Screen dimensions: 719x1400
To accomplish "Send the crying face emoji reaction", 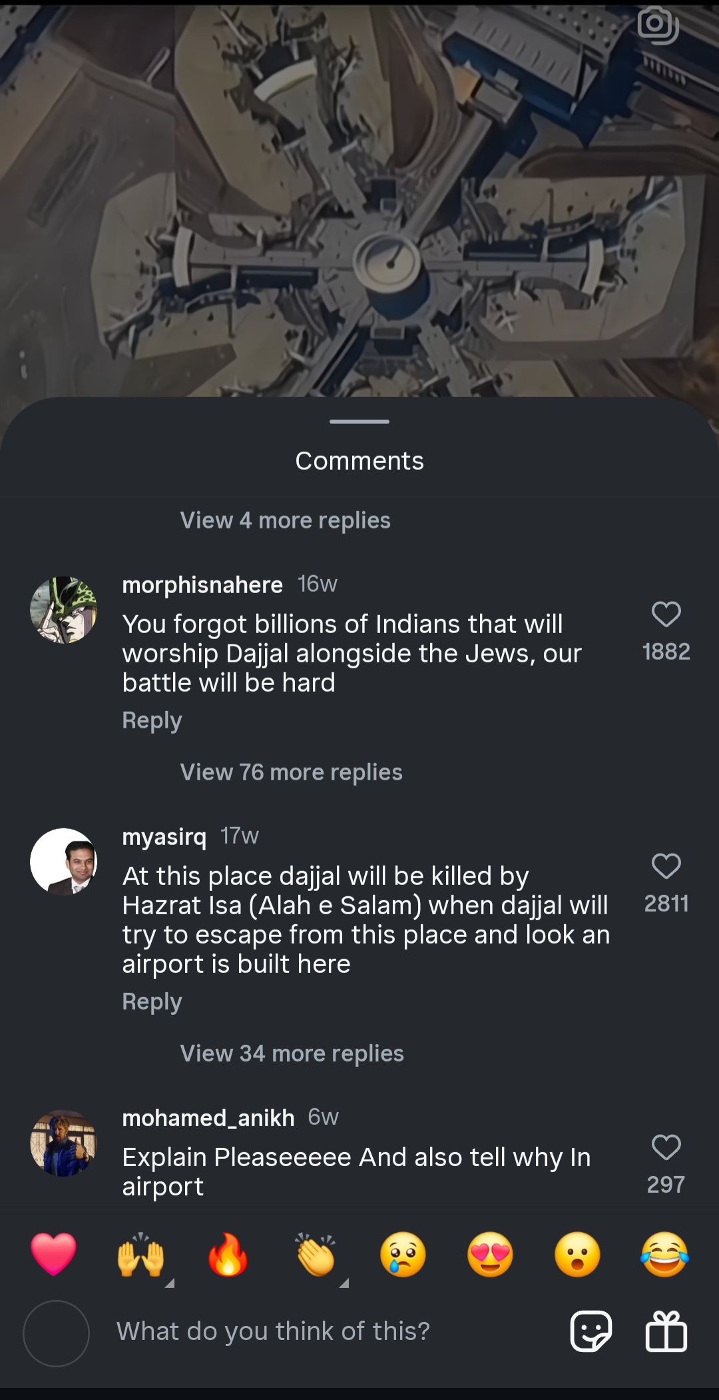I will pos(403,1254).
